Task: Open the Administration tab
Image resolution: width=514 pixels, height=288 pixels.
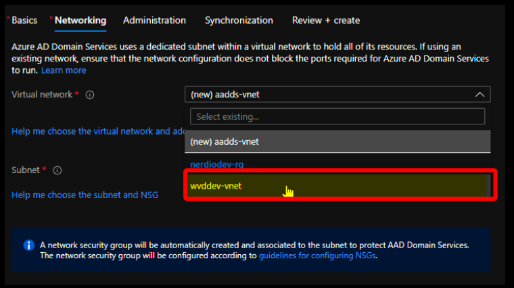Action: (154, 20)
